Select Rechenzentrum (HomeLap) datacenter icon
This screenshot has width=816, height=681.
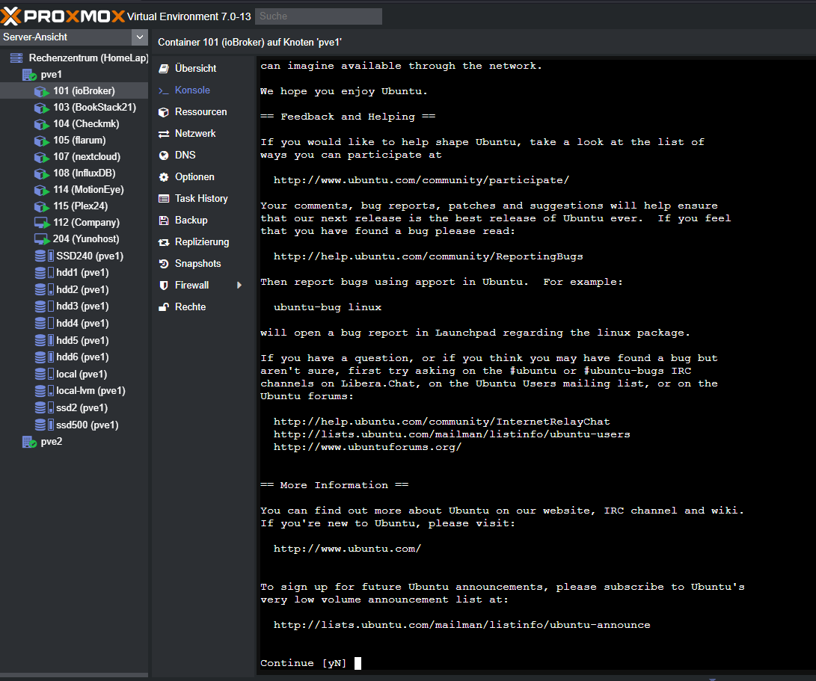[16, 58]
